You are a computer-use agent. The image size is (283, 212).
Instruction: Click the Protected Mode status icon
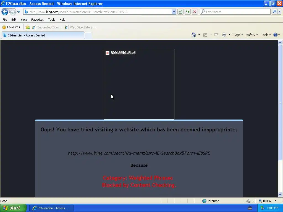[248, 201]
